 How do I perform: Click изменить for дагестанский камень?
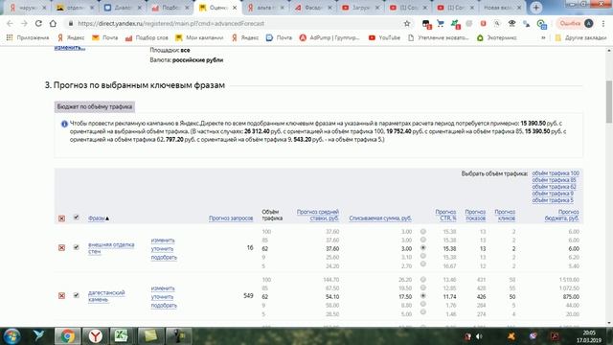tap(163, 288)
